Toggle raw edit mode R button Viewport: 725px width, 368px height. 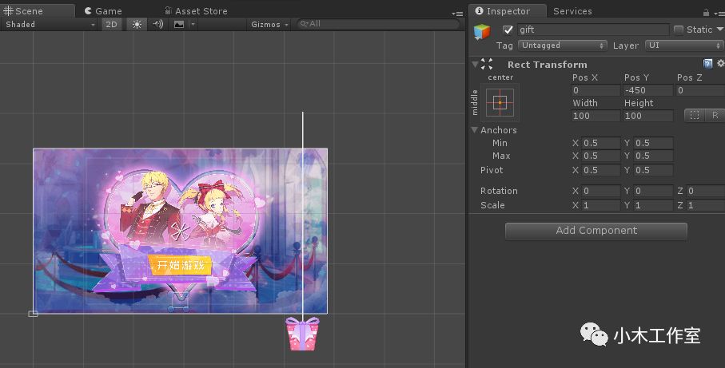(x=715, y=116)
